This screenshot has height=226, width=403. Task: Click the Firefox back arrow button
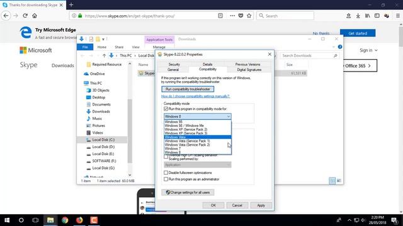coord(6,16)
